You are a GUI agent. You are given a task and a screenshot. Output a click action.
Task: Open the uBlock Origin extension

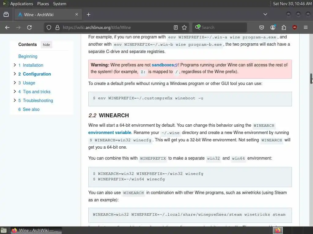tap(295, 27)
